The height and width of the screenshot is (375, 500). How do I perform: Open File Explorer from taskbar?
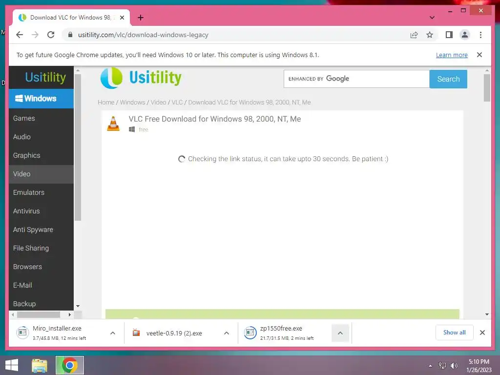coord(40,365)
